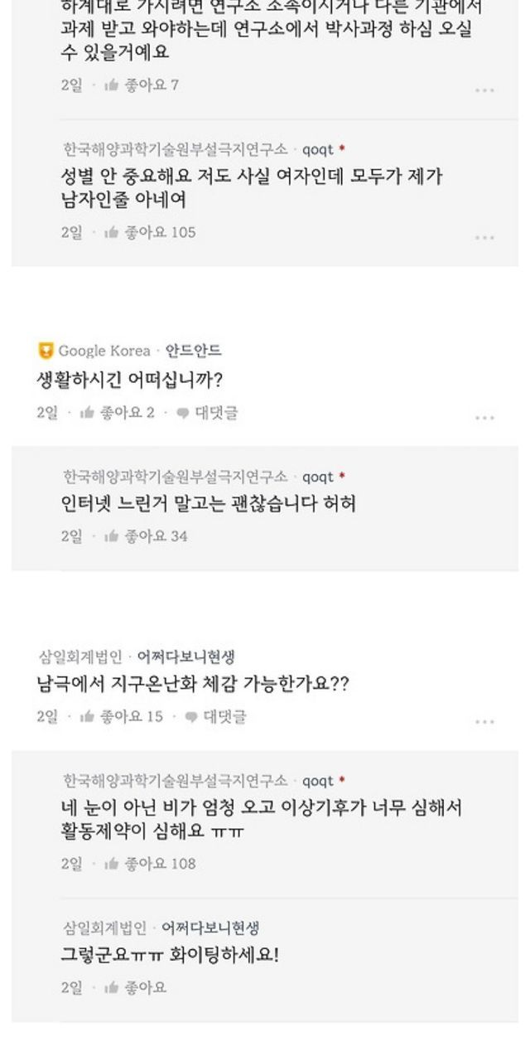Open 한국해양과학기술원부설극지연구소 link above 인터넷 느린거 reply
The height and width of the screenshot is (1061, 530).
(x=175, y=477)
